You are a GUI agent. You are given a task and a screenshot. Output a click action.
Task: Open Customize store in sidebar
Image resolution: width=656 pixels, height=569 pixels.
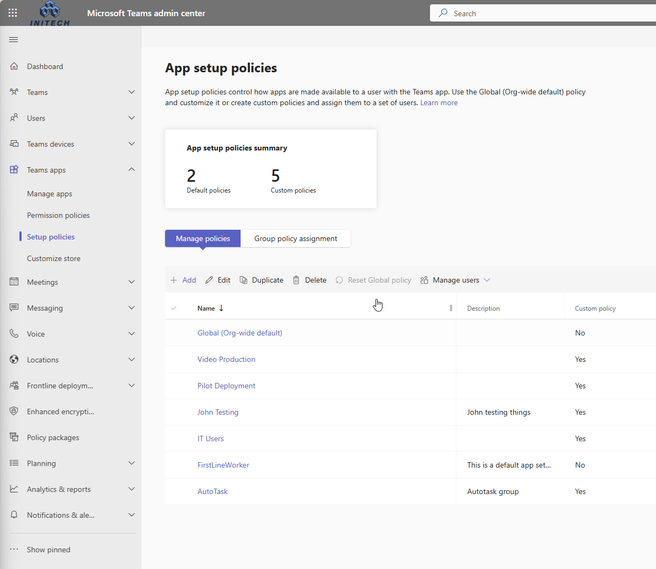pyautogui.click(x=53, y=258)
